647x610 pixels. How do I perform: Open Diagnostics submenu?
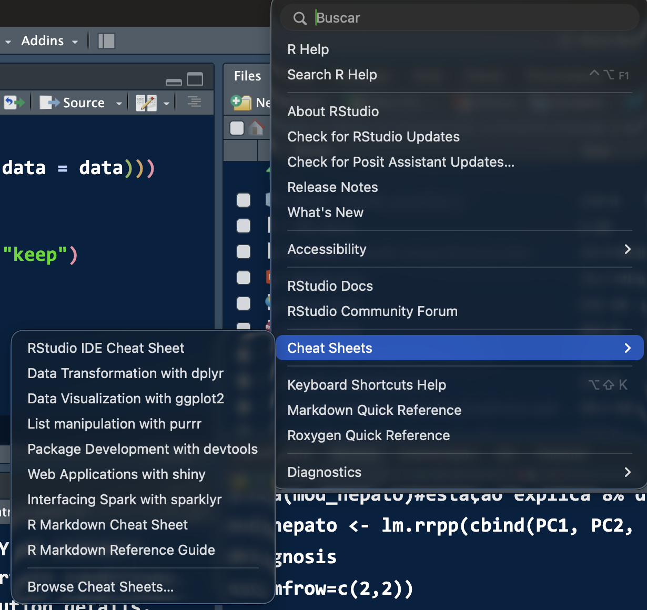point(459,472)
